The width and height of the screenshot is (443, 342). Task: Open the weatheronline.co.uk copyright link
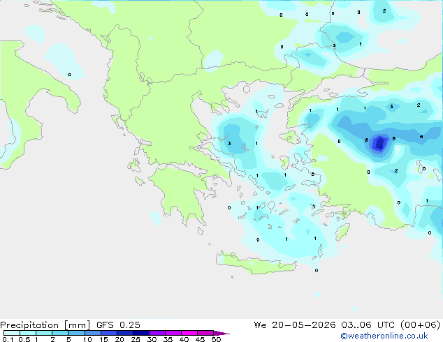coord(384,336)
